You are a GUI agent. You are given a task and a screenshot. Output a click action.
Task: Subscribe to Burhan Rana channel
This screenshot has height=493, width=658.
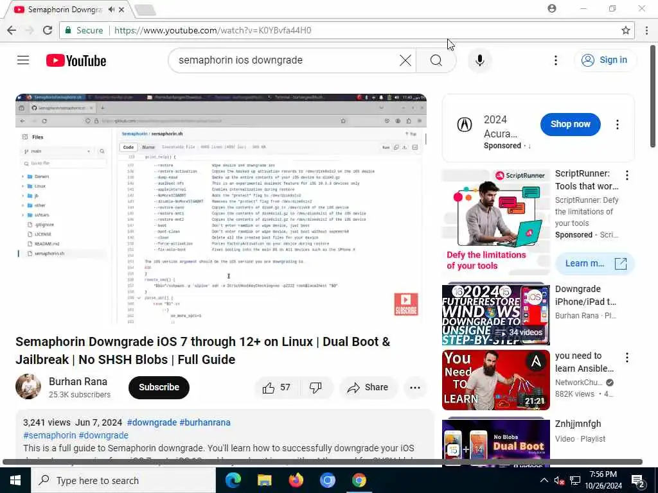point(159,387)
